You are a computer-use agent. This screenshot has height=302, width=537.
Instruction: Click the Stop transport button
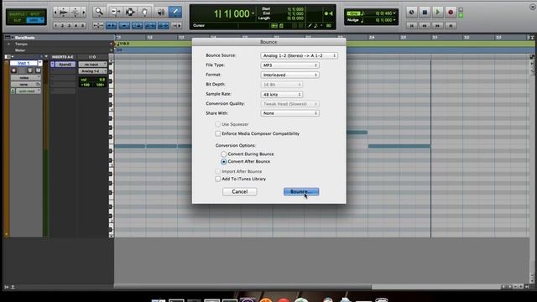[x=425, y=13]
